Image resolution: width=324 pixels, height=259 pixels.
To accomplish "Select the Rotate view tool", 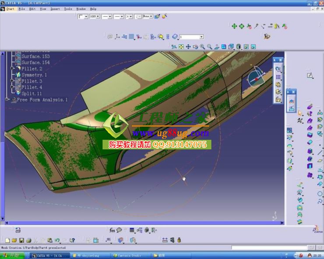I will coord(195,47).
